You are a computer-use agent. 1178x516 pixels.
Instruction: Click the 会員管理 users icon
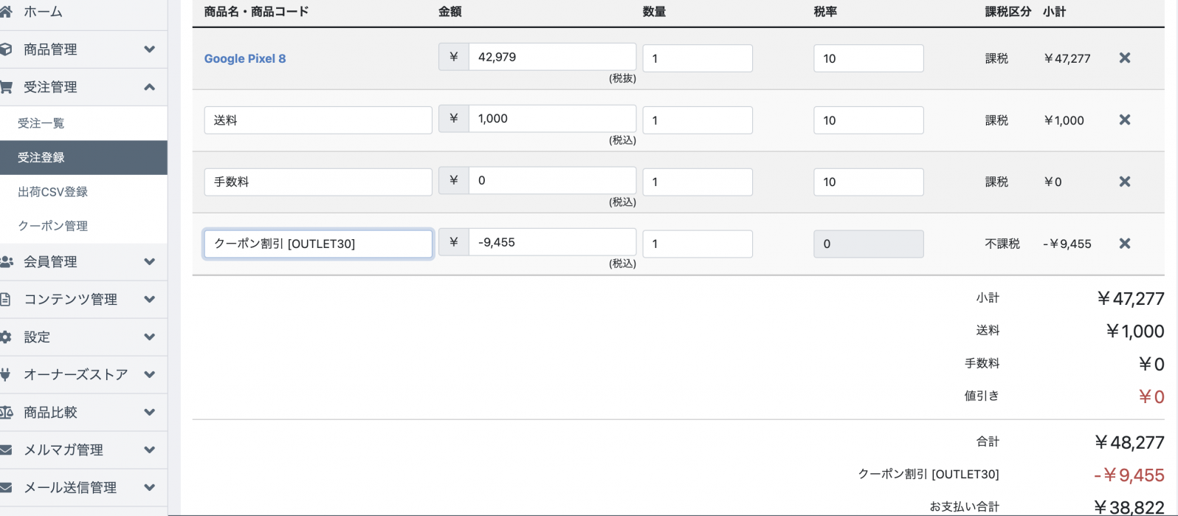(x=6, y=261)
